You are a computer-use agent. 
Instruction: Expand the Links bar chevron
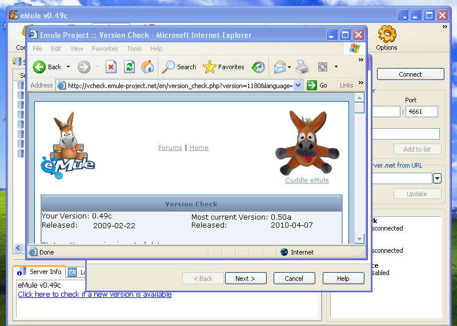(x=361, y=82)
